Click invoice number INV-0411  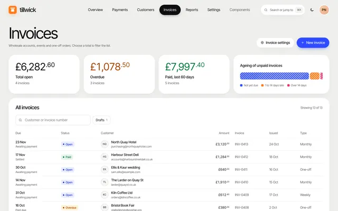coord(241,169)
